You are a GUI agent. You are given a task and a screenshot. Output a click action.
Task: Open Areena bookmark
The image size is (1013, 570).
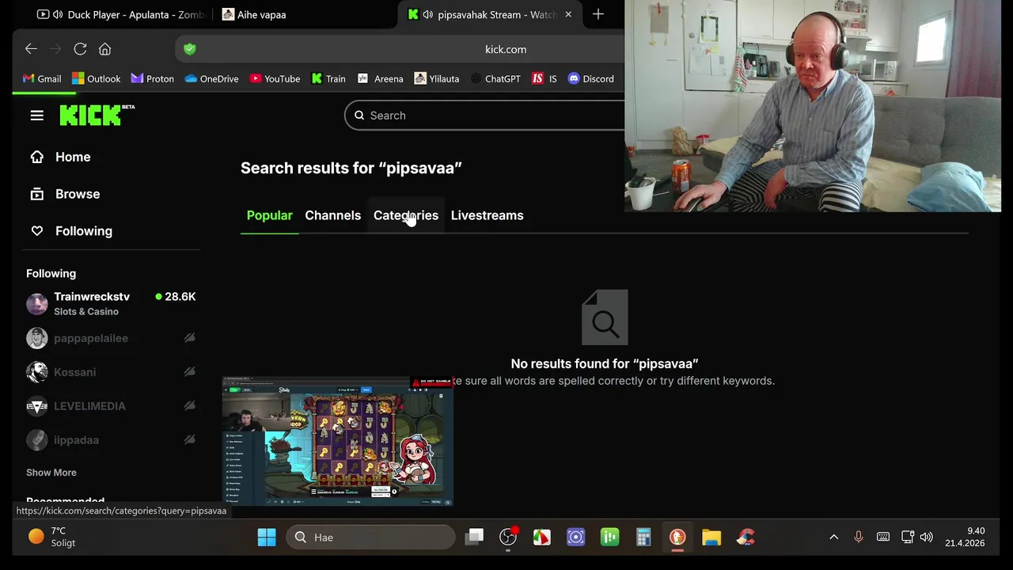pyautogui.click(x=380, y=78)
